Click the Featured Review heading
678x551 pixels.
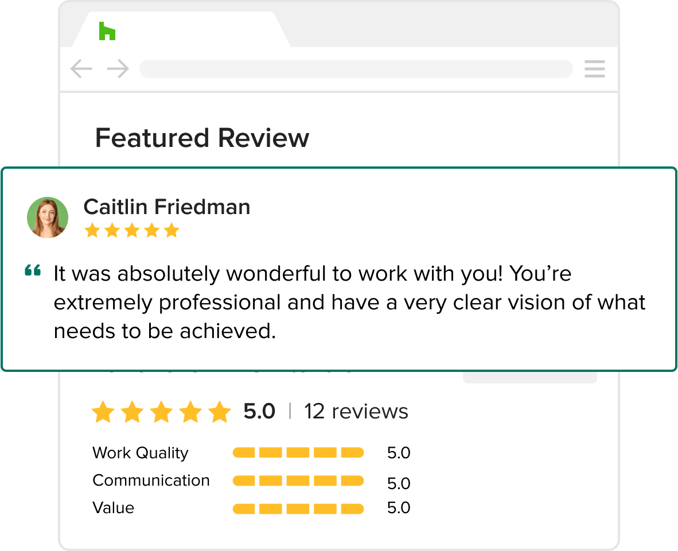pyautogui.click(x=202, y=138)
